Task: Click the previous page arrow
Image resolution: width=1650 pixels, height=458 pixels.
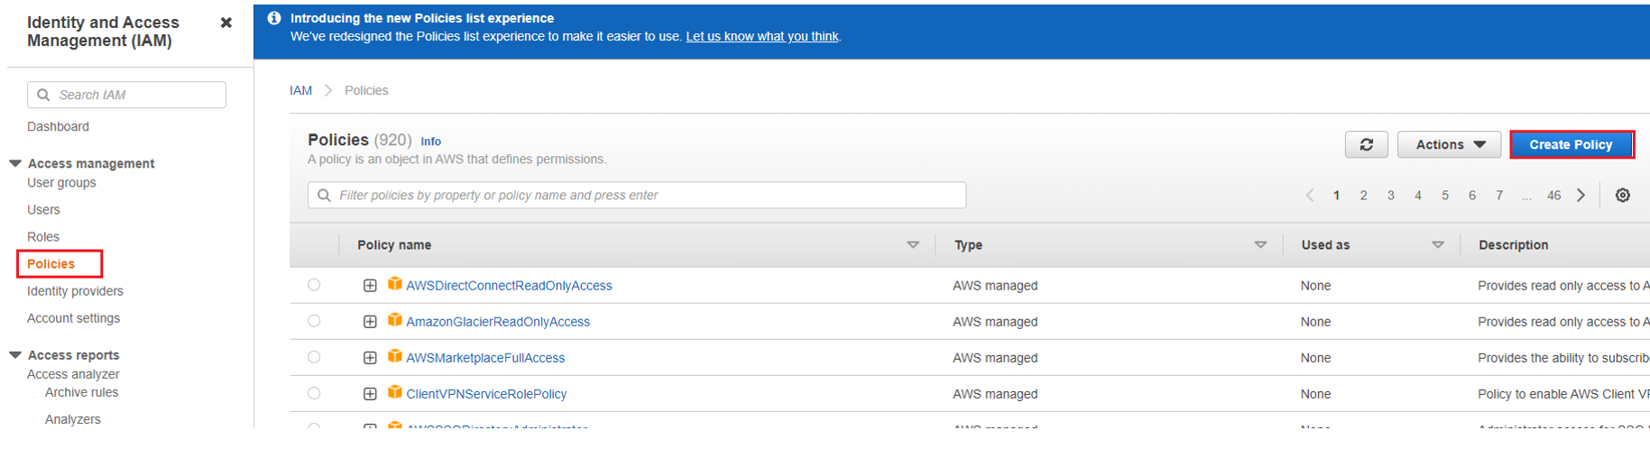Action: (x=1310, y=196)
